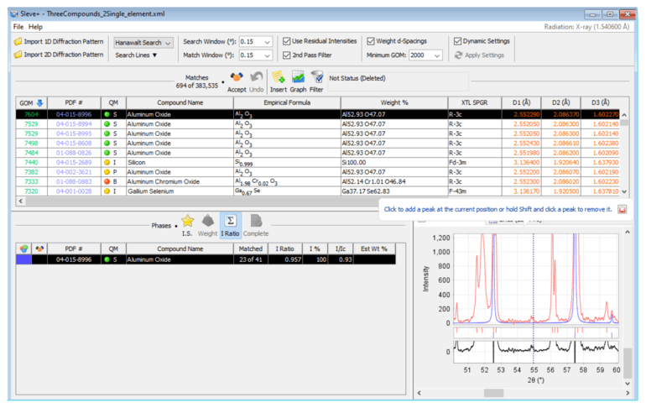Open the Help menu
The width and height of the screenshot is (646, 408).
pos(36,27)
